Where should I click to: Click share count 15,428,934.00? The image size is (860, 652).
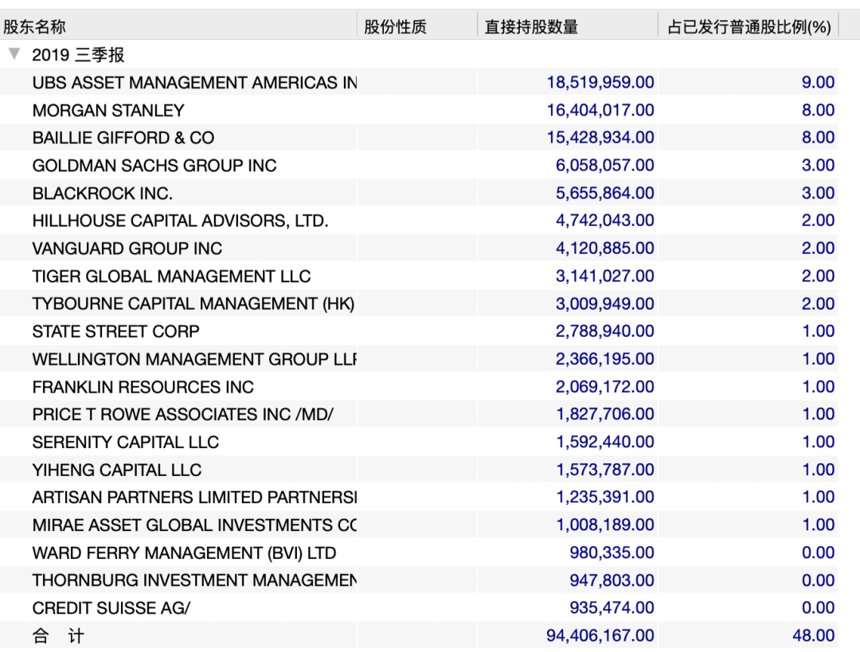pos(600,138)
